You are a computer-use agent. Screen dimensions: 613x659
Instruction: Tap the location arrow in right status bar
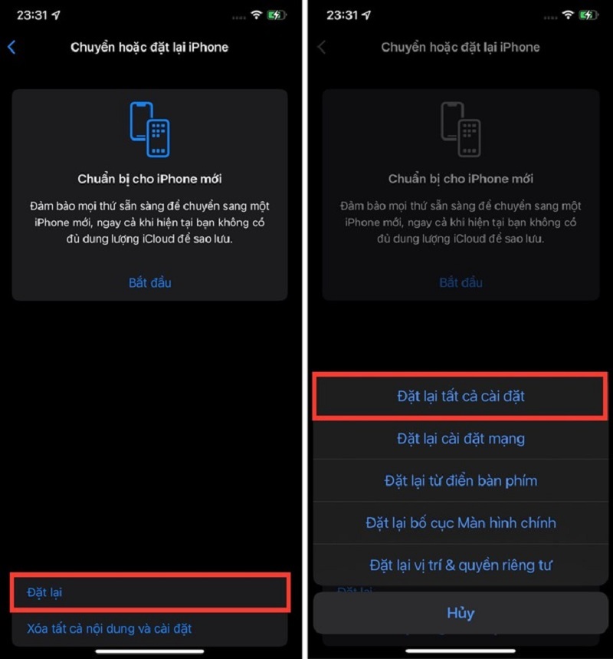click(x=366, y=15)
